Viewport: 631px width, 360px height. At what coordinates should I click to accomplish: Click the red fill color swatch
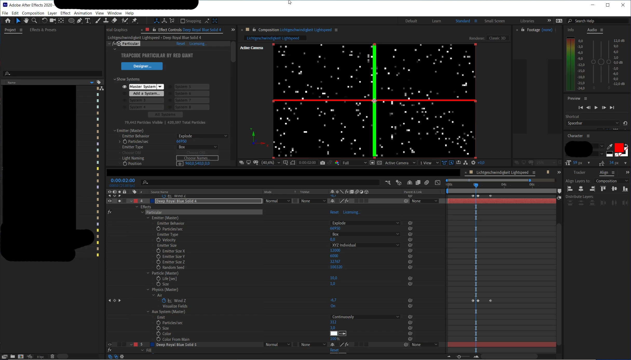(x=619, y=148)
